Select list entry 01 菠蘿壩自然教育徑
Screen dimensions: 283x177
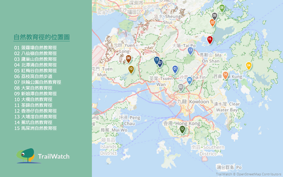36,48
